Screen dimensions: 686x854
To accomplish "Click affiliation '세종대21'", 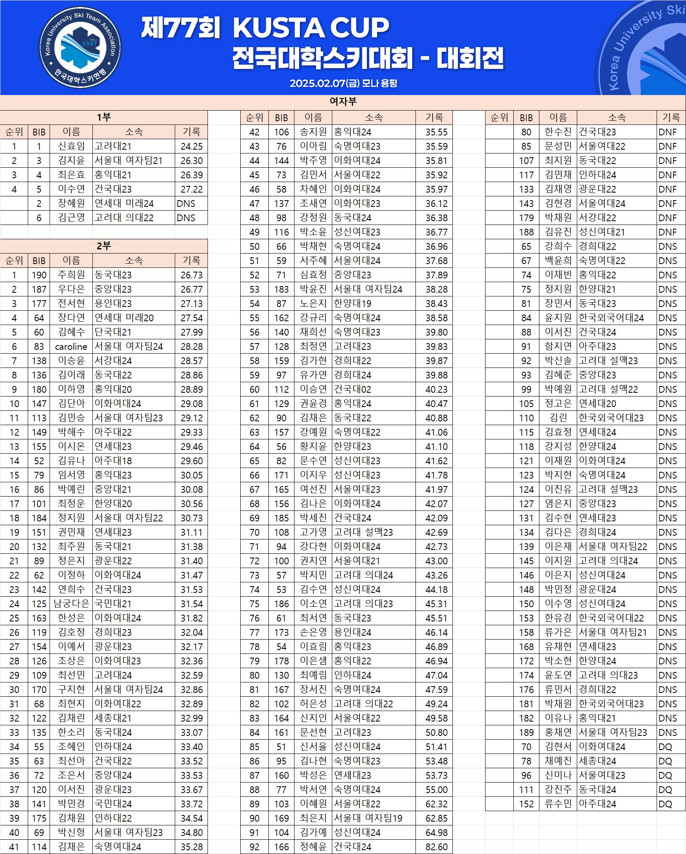I will click(134, 718).
